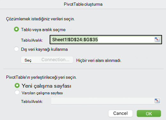Choose the 'Dış veri kaynağı kullanma' option
166x120 pixels.
pyautogui.click(x=17, y=49)
